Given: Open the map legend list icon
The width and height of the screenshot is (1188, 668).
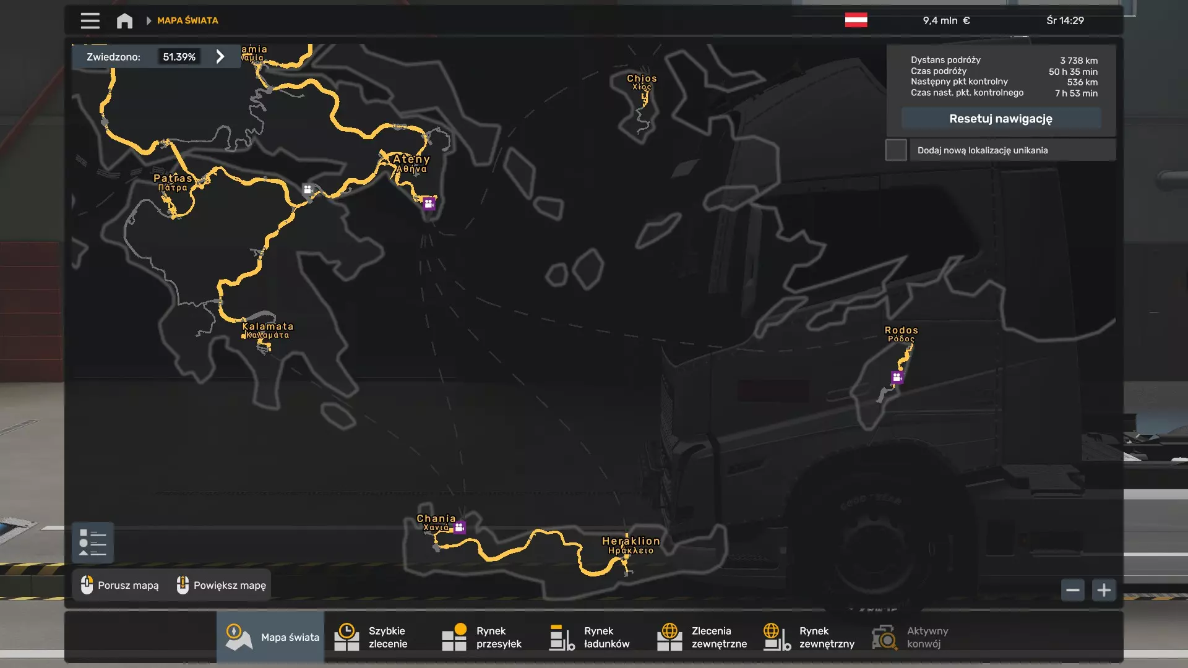Looking at the screenshot, I should [93, 543].
